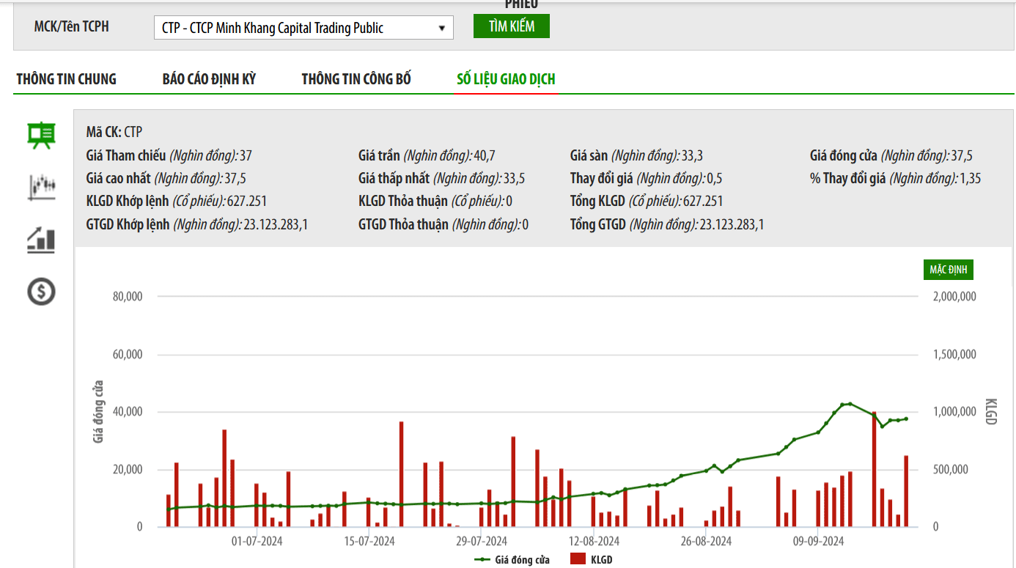This screenshot has height=568, width=1016.
Task: Click the tall red bar right of 15-07-2024
Action: 401,474
